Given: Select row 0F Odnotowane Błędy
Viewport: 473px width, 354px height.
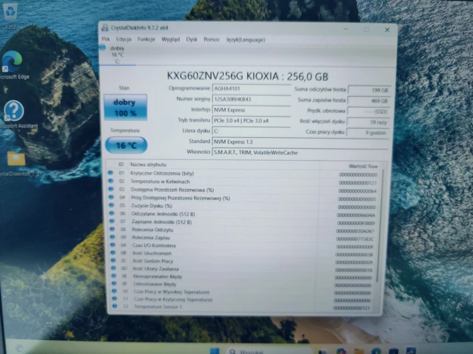Looking at the screenshot, I should pos(243,284).
